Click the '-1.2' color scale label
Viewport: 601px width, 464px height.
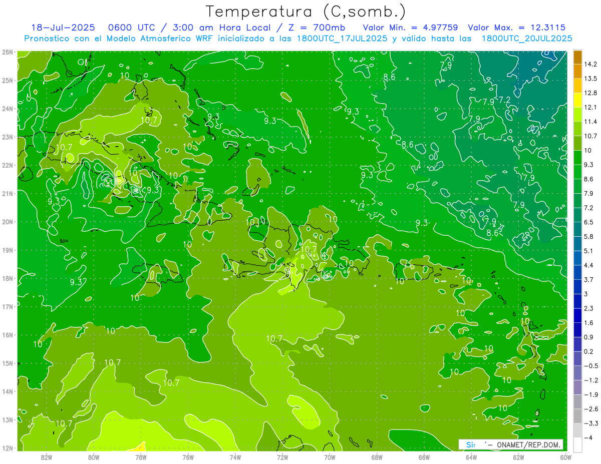pyautogui.click(x=591, y=380)
